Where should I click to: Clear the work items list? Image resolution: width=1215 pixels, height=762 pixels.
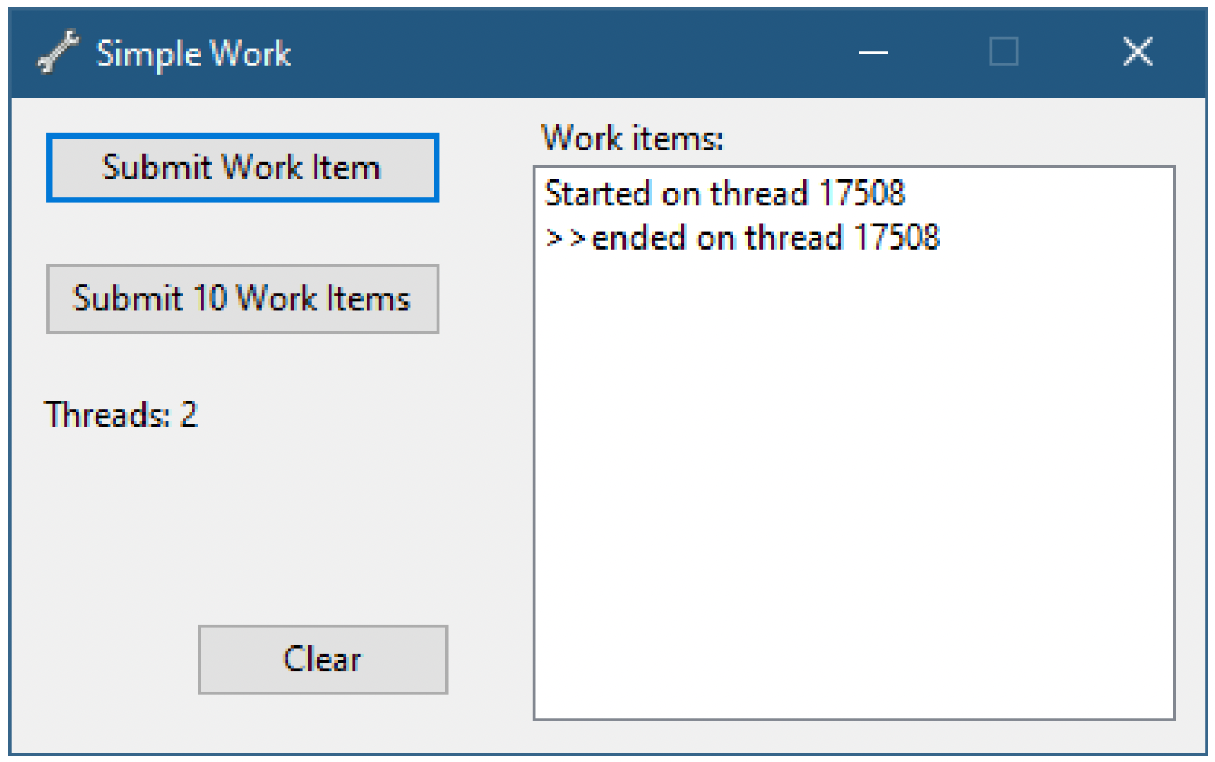[323, 660]
